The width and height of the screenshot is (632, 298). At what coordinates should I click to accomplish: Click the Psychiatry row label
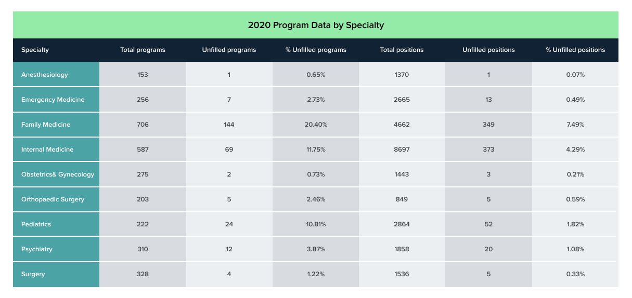pyautogui.click(x=37, y=249)
